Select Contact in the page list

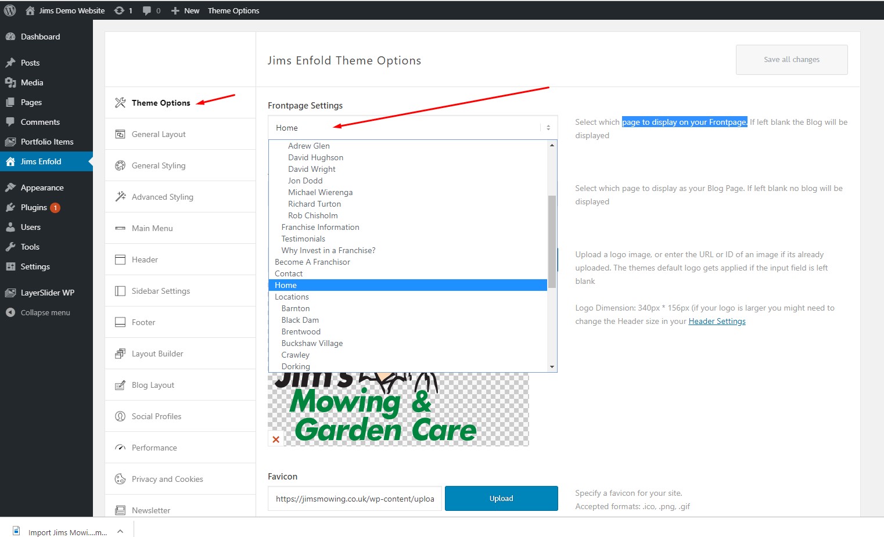[408, 273]
